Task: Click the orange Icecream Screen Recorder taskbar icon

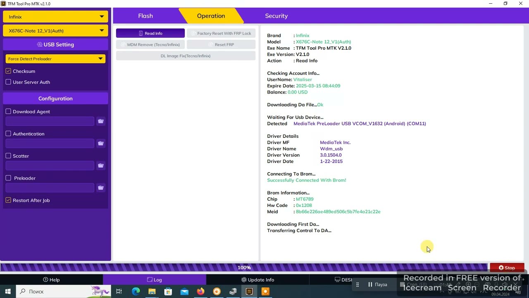Action: [265, 291]
